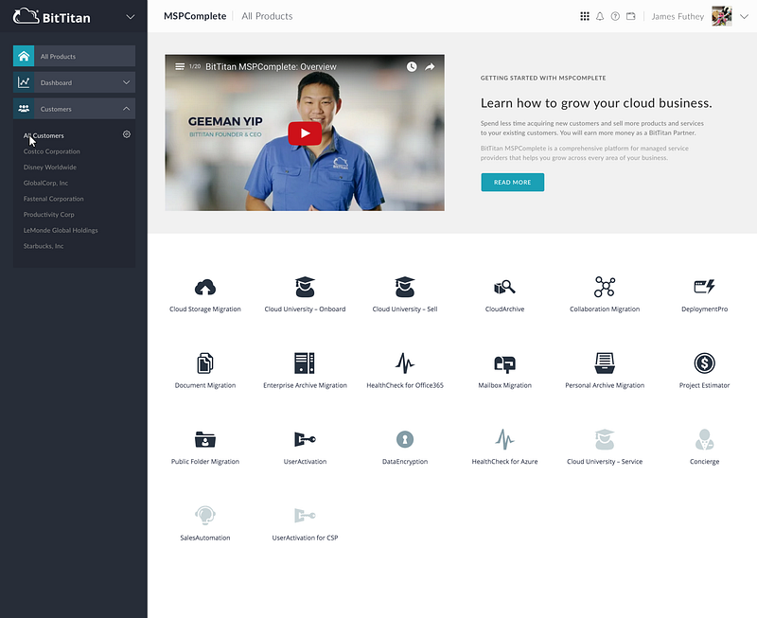Image resolution: width=757 pixels, height=618 pixels.
Task: Open DataEncryption product icon
Action: (x=405, y=439)
